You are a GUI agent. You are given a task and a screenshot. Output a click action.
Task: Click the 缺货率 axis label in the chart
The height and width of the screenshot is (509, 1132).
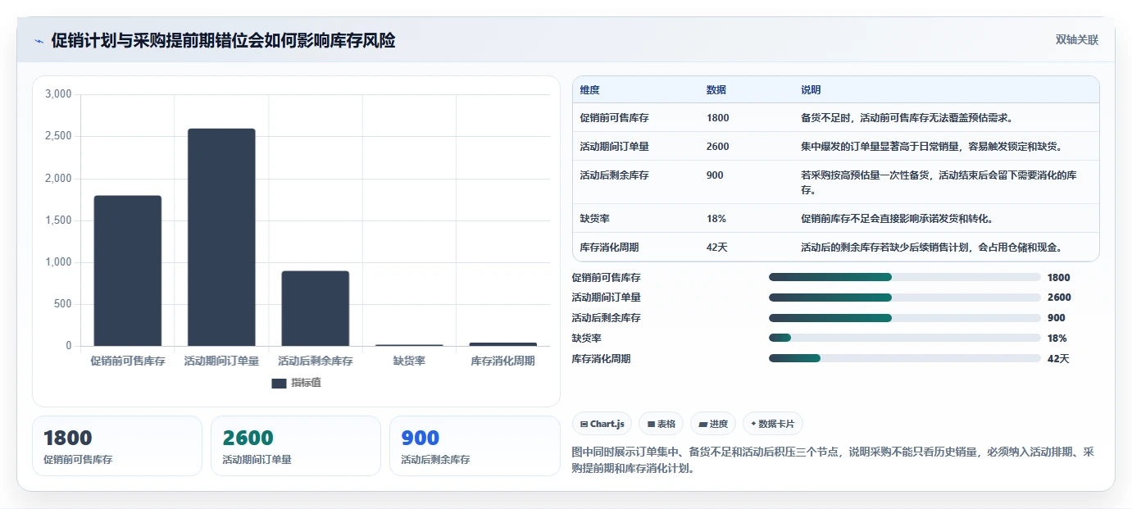click(x=409, y=361)
